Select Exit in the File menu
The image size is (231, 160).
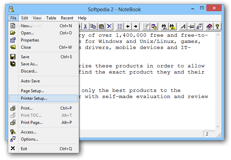pyautogui.click(x=43, y=149)
